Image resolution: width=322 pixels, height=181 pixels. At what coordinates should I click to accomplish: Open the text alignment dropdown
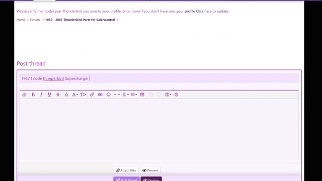pos(126,95)
